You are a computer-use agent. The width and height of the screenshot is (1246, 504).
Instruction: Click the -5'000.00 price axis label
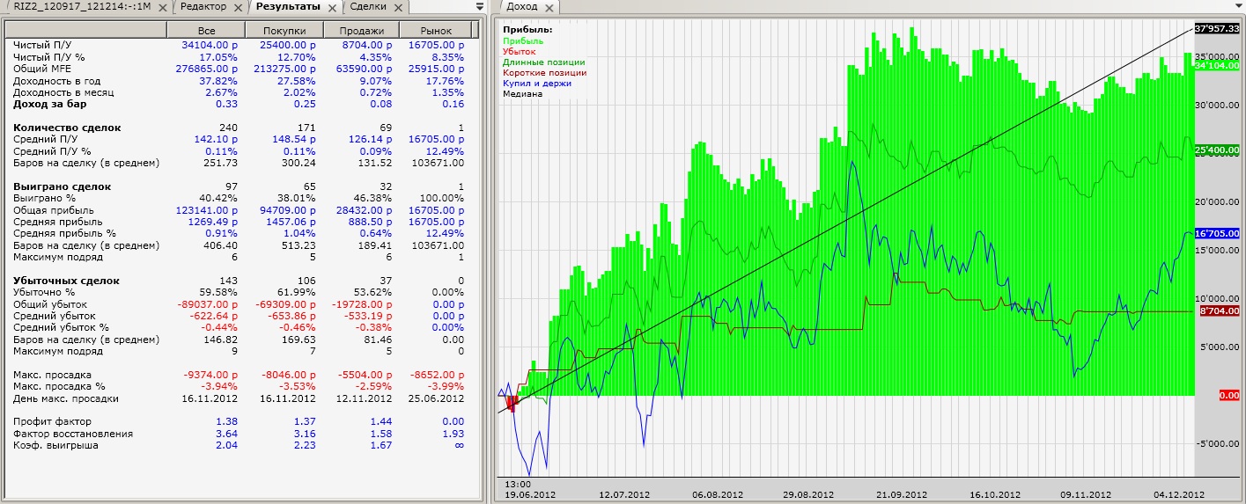pos(1217,443)
